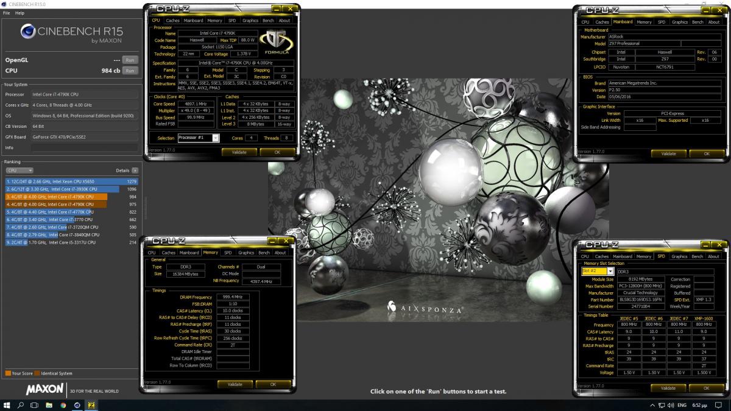
Task: Open Mainboard tab in CPU-Z Memory window
Action: (189, 253)
